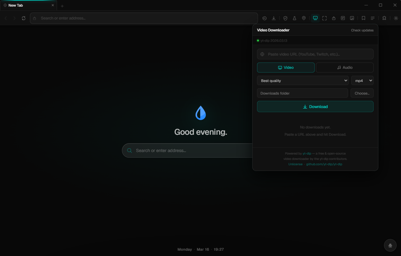
Task: Toggle the Video Downloader panel
Action: pos(315,18)
